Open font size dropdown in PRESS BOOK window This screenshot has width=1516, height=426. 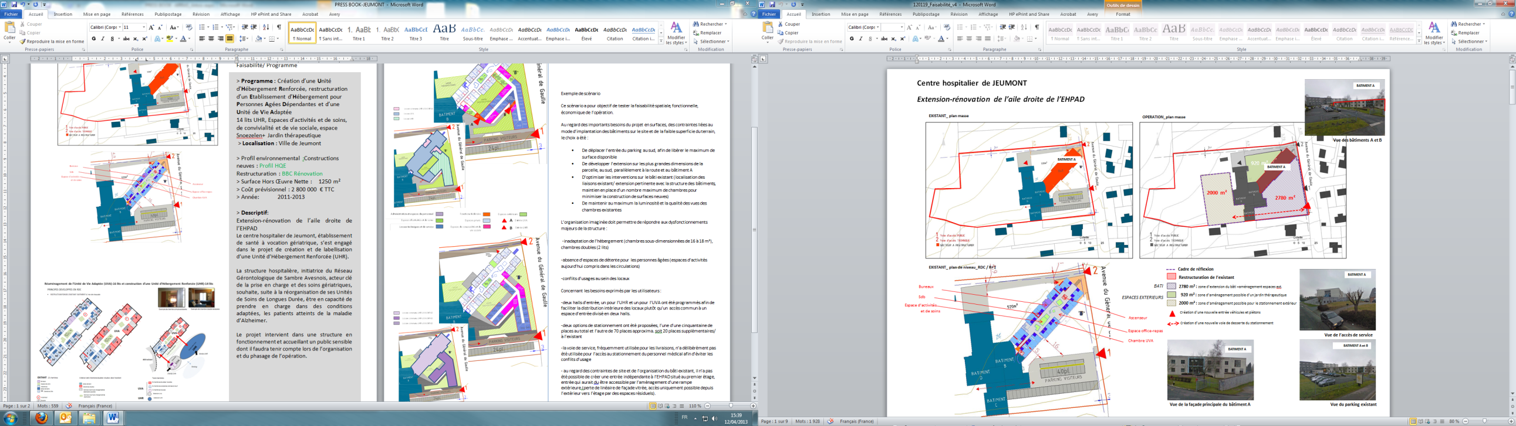(x=144, y=27)
